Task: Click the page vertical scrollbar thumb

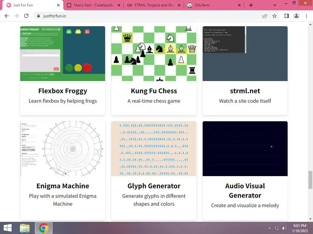Action: (310, 180)
